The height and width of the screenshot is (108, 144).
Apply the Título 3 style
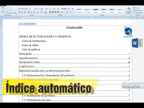click(x=112, y=10)
